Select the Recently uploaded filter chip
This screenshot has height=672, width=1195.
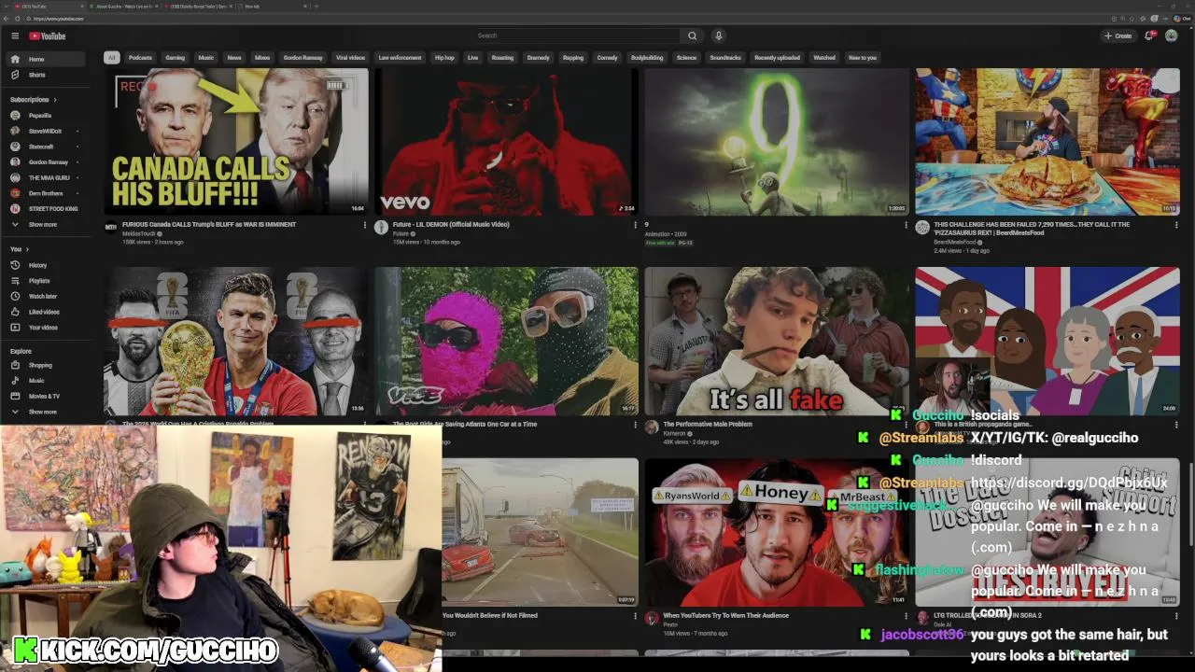coord(777,57)
